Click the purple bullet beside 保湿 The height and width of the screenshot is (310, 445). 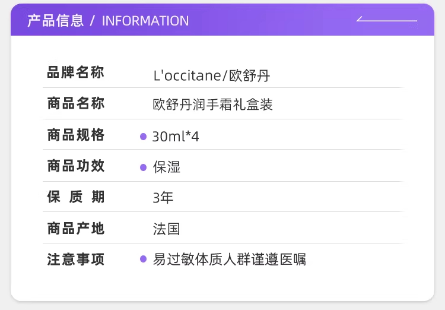tap(143, 167)
